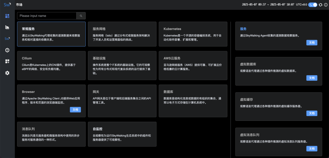Select the 消息队列 card

[x=51, y=134]
